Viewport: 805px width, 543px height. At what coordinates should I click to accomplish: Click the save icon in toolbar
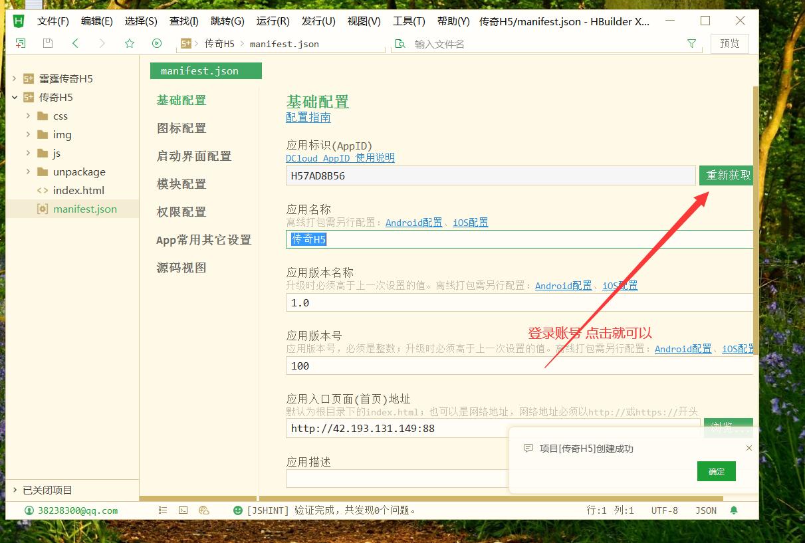click(48, 43)
